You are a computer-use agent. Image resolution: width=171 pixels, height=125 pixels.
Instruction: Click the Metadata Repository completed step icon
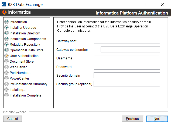click(x=6, y=44)
